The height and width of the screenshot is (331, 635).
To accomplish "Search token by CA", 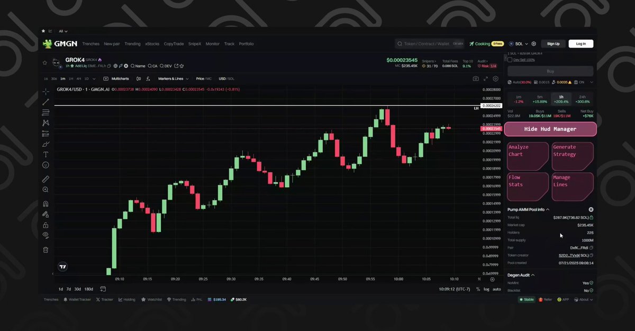I will coord(152,66).
